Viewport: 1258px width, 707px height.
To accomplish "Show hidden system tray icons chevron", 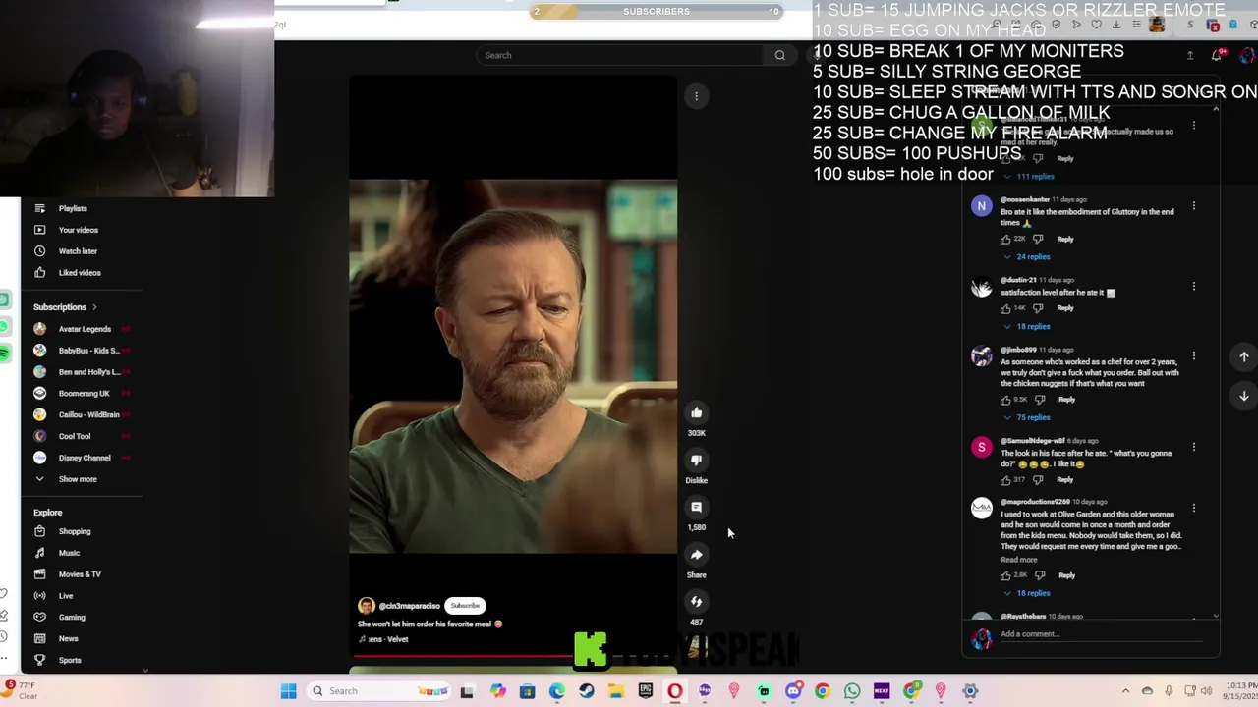I will [1125, 691].
